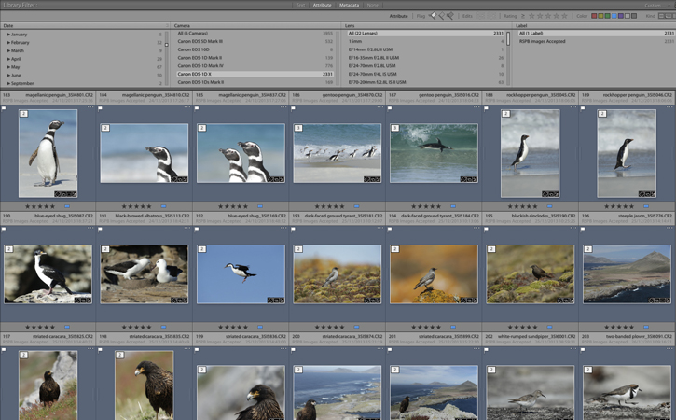Viewport: 676px width, 420px height.
Task: Click the rejected flag filter icon
Action: [451, 16]
